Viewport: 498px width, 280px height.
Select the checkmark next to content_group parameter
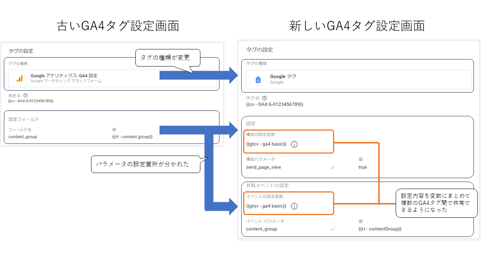click(x=333, y=229)
